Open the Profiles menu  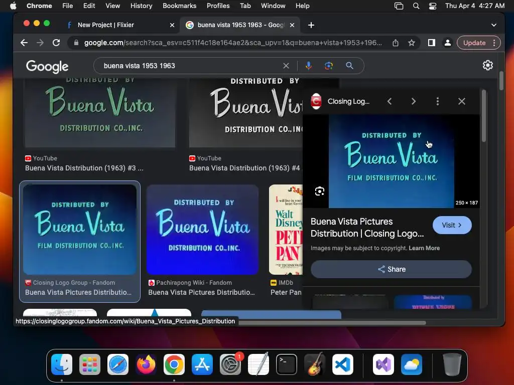[218, 6]
